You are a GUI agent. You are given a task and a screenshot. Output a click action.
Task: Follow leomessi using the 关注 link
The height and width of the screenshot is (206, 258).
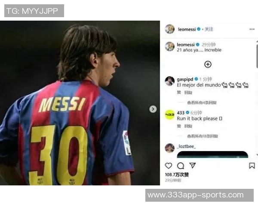click(209, 29)
